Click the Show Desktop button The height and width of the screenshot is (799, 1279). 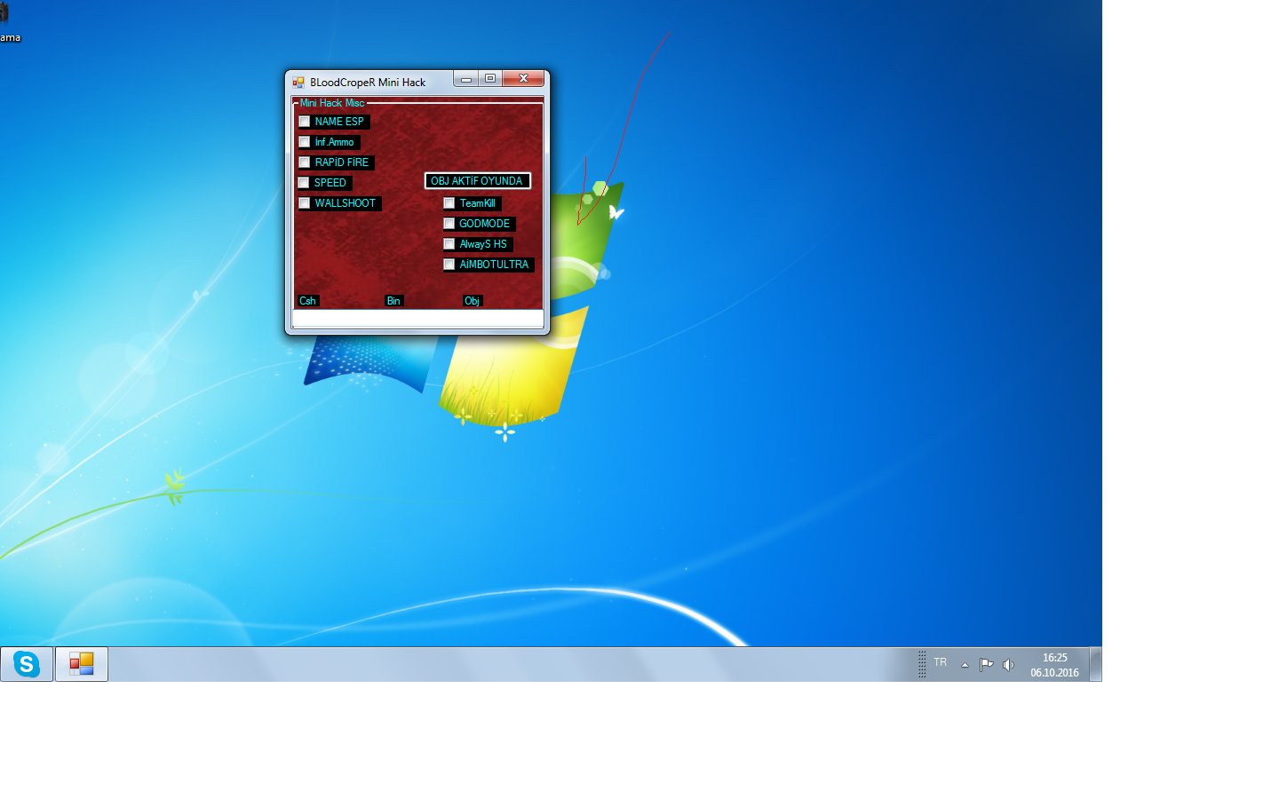point(1096,664)
